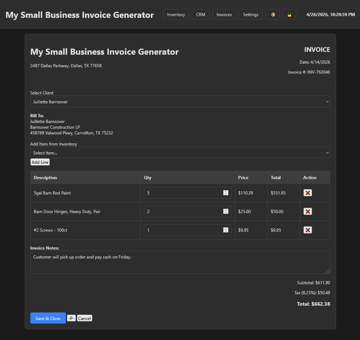Click the Invoice Notes resize handle

pos(328,271)
